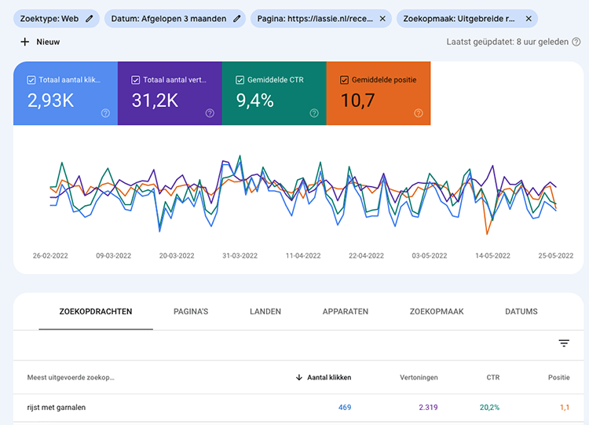Disable the Gemiddelde positie checkbox
The image size is (589, 425).
pyautogui.click(x=345, y=80)
